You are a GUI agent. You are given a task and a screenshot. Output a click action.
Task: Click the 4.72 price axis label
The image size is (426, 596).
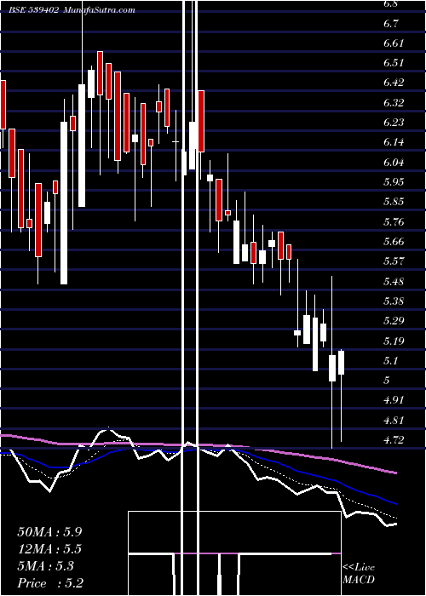point(394,440)
